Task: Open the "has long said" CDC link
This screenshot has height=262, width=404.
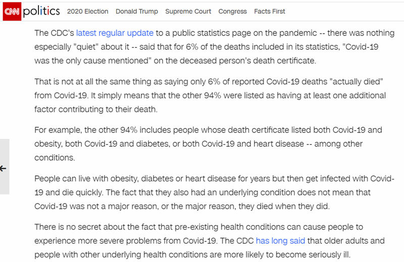Action: [x=277, y=241]
